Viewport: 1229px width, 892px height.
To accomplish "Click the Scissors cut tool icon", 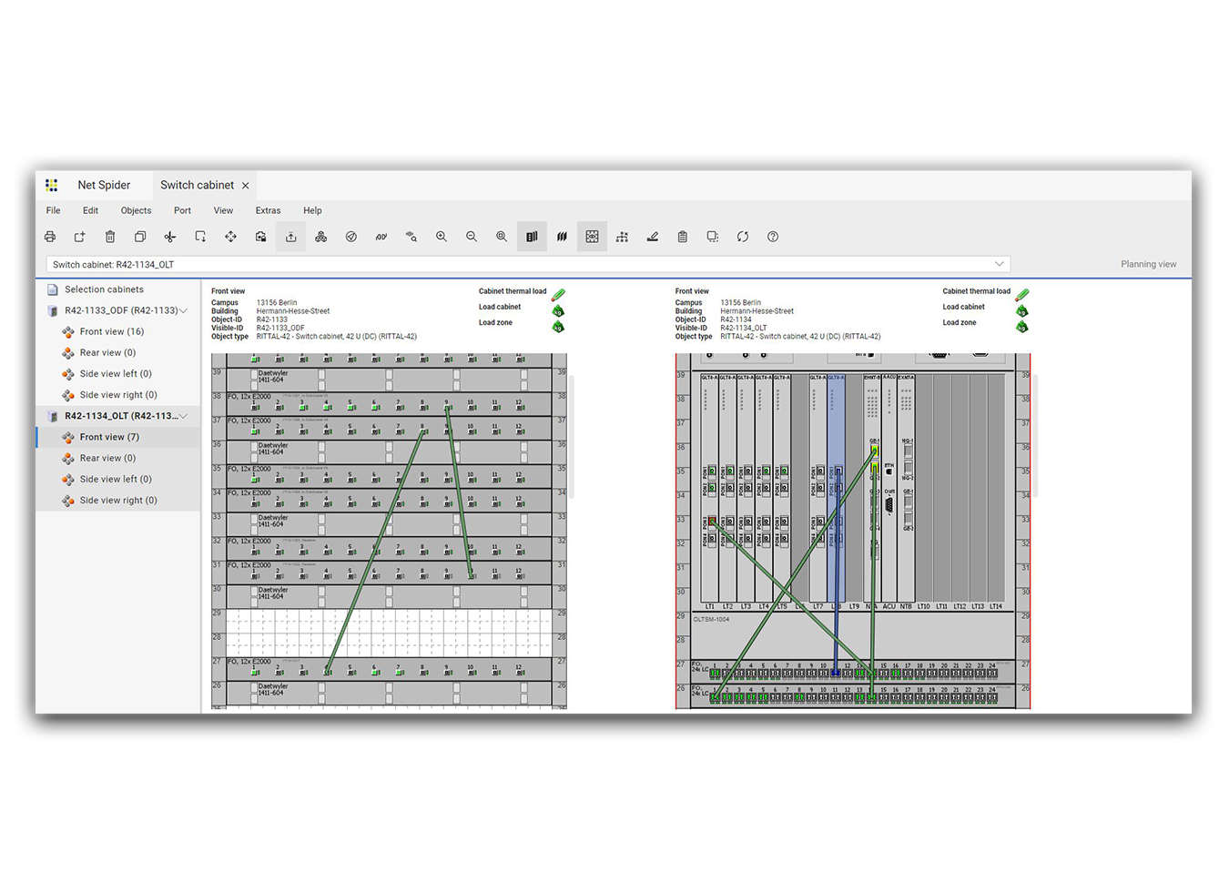I will tap(169, 236).
